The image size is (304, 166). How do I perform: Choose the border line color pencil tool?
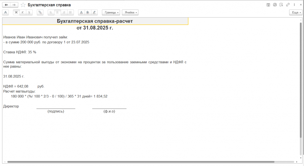tap(94, 12)
